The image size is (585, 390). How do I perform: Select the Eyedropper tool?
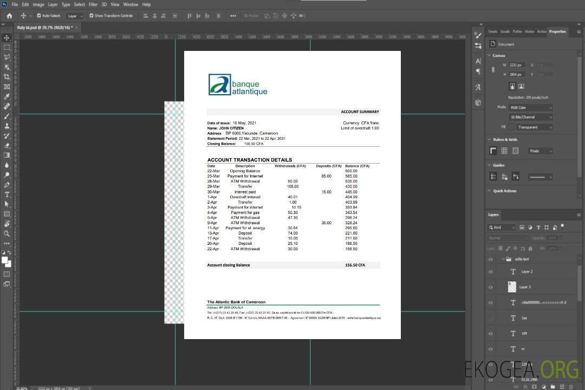tap(7, 96)
